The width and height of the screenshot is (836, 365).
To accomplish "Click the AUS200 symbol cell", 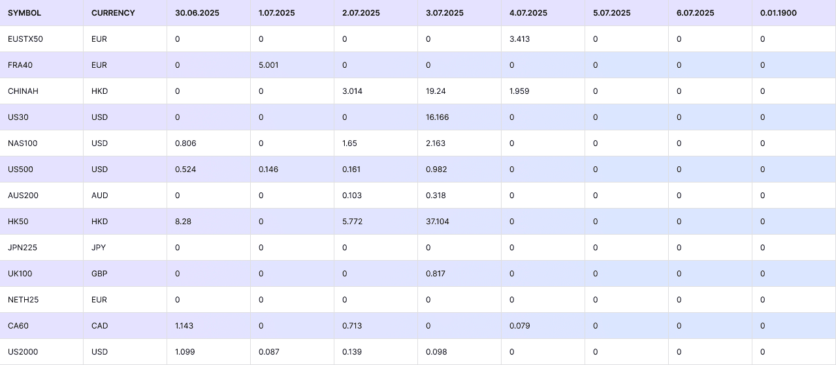I will [x=42, y=196].
